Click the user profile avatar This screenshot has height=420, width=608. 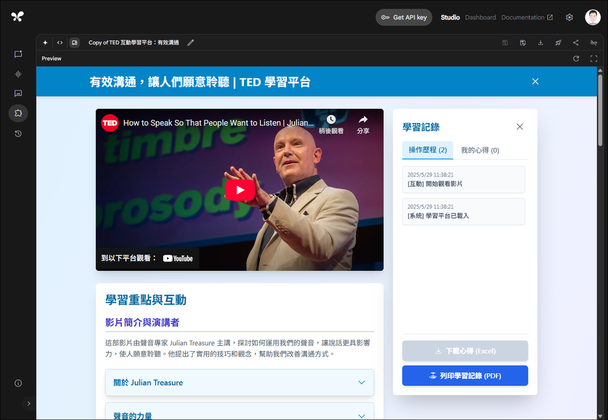point(593,17)
